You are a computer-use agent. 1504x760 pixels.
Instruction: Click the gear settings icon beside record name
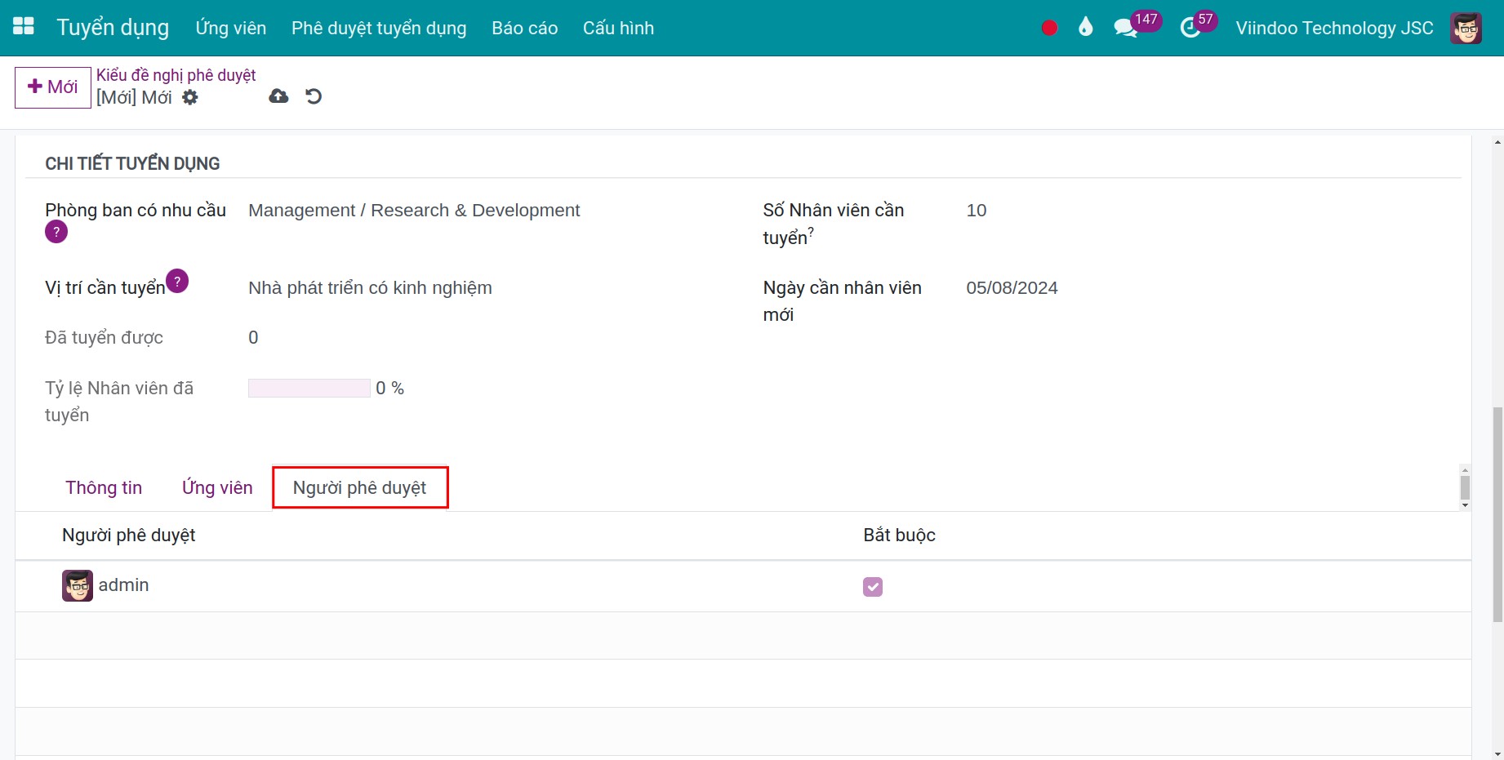(190, 97)
